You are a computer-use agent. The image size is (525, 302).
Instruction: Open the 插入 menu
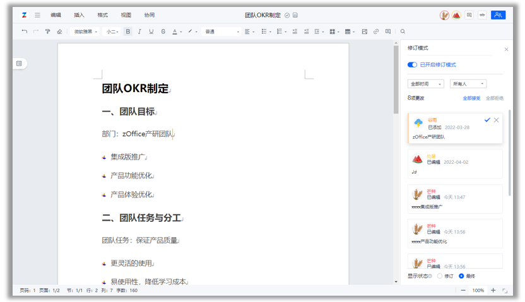(80, 15)
